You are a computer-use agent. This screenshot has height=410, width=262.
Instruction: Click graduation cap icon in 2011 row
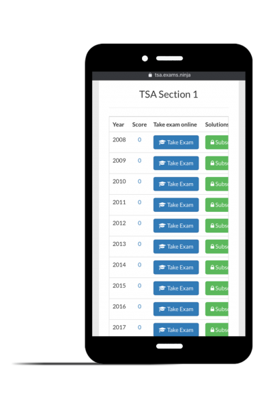162,205
